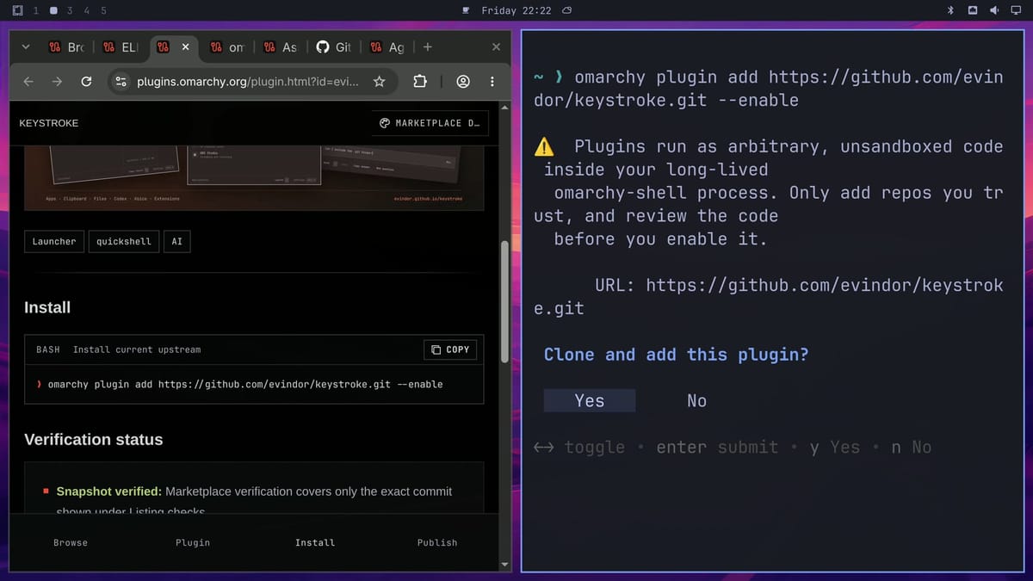Open the Keystroke plugin screenshot preview
1033x581 pixels.
coord(254,177)
